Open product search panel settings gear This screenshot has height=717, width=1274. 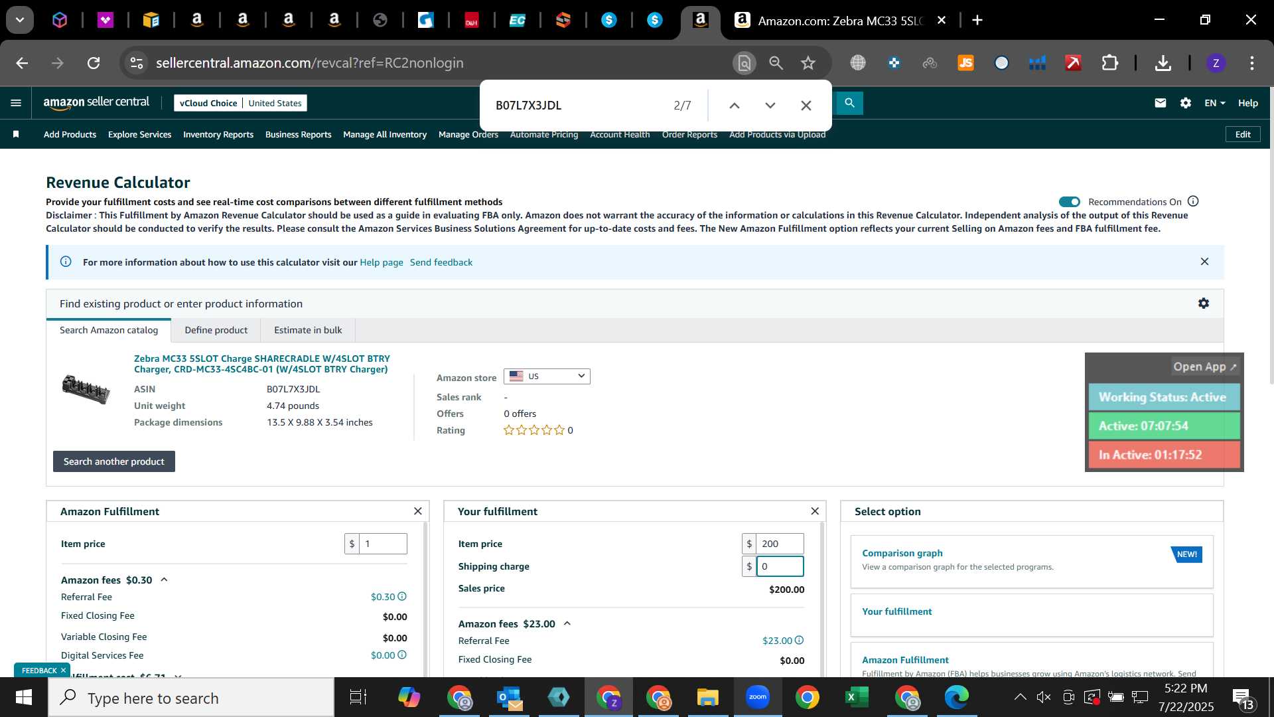click(x=1204, y=303)
